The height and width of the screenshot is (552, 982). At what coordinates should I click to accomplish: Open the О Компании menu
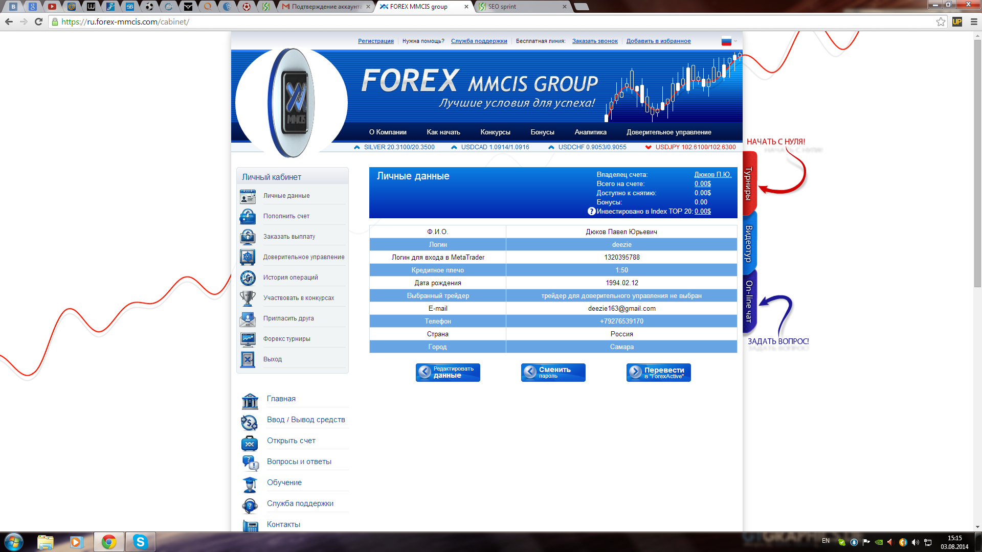point(388,132)
